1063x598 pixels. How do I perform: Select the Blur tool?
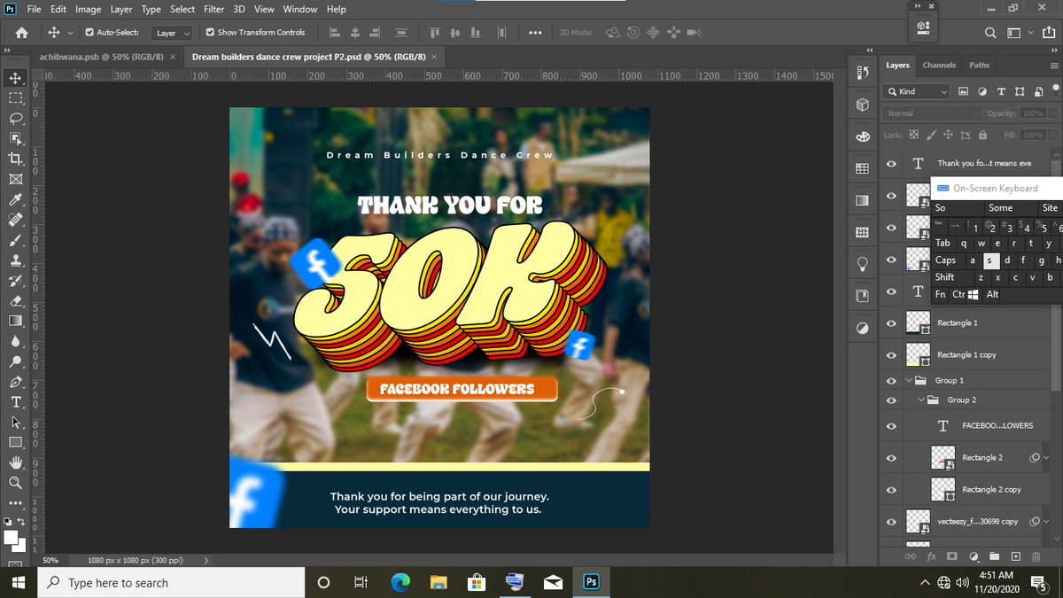pyautogui.click(x=16, y=341)
